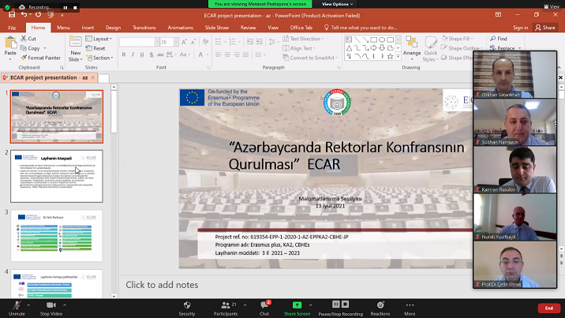Image resolution: width=565 pixels, height=318 pixels.
Task: Open the Shape Fill color picker
Action: pyautogui.click(x=460, y=38)
